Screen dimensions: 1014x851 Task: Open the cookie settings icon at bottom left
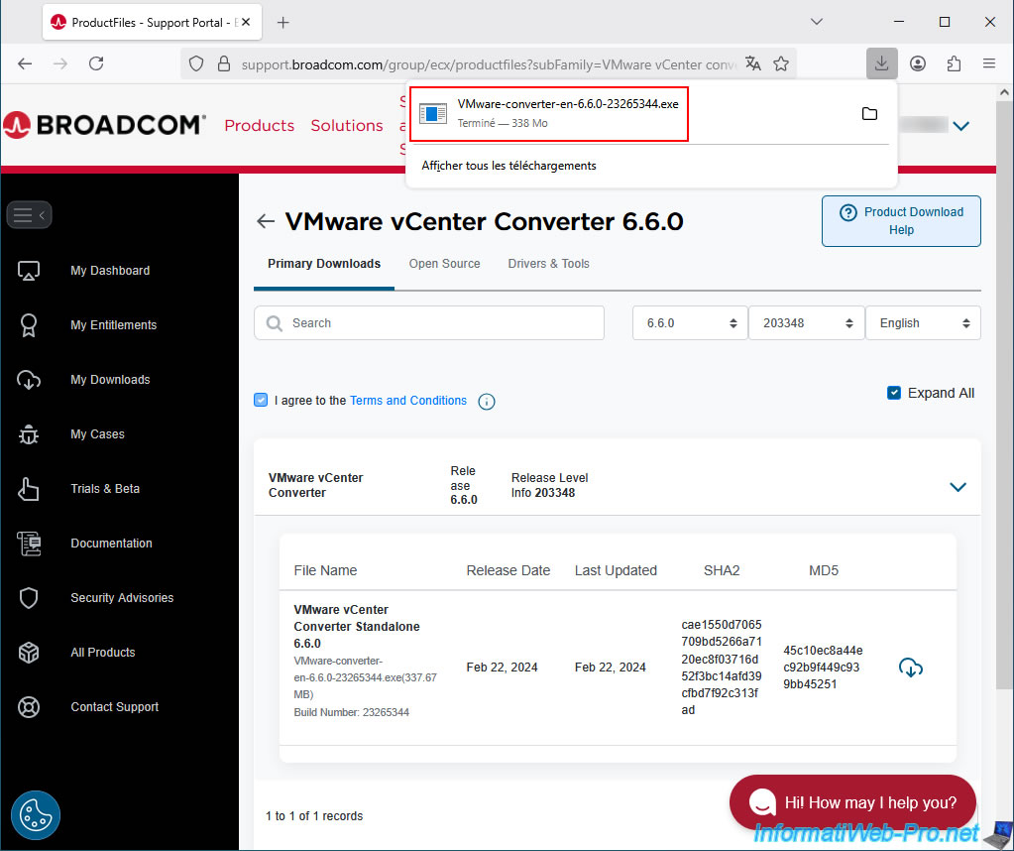[36, 815]
